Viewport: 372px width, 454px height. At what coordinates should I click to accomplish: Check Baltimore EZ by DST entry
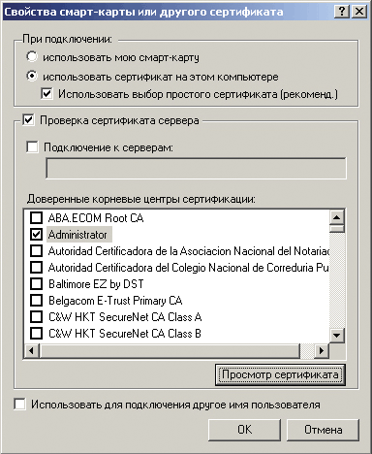(36, 284)
